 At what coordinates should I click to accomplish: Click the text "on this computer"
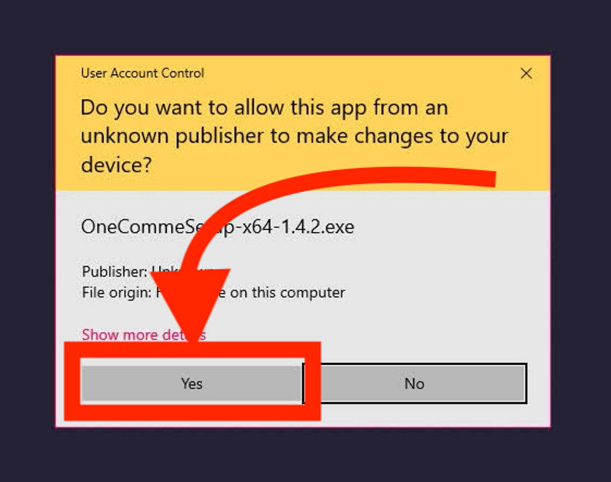[287, 292]
